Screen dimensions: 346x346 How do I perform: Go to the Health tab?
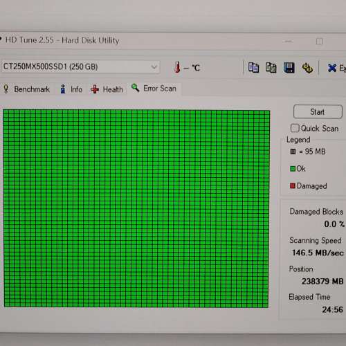(107, 89)
